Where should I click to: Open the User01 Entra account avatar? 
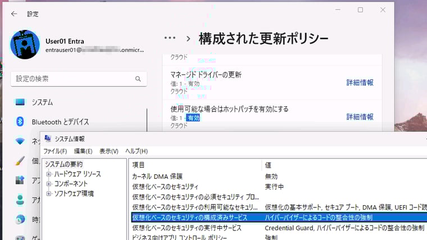pyautogui.click(x=25, y=45)
